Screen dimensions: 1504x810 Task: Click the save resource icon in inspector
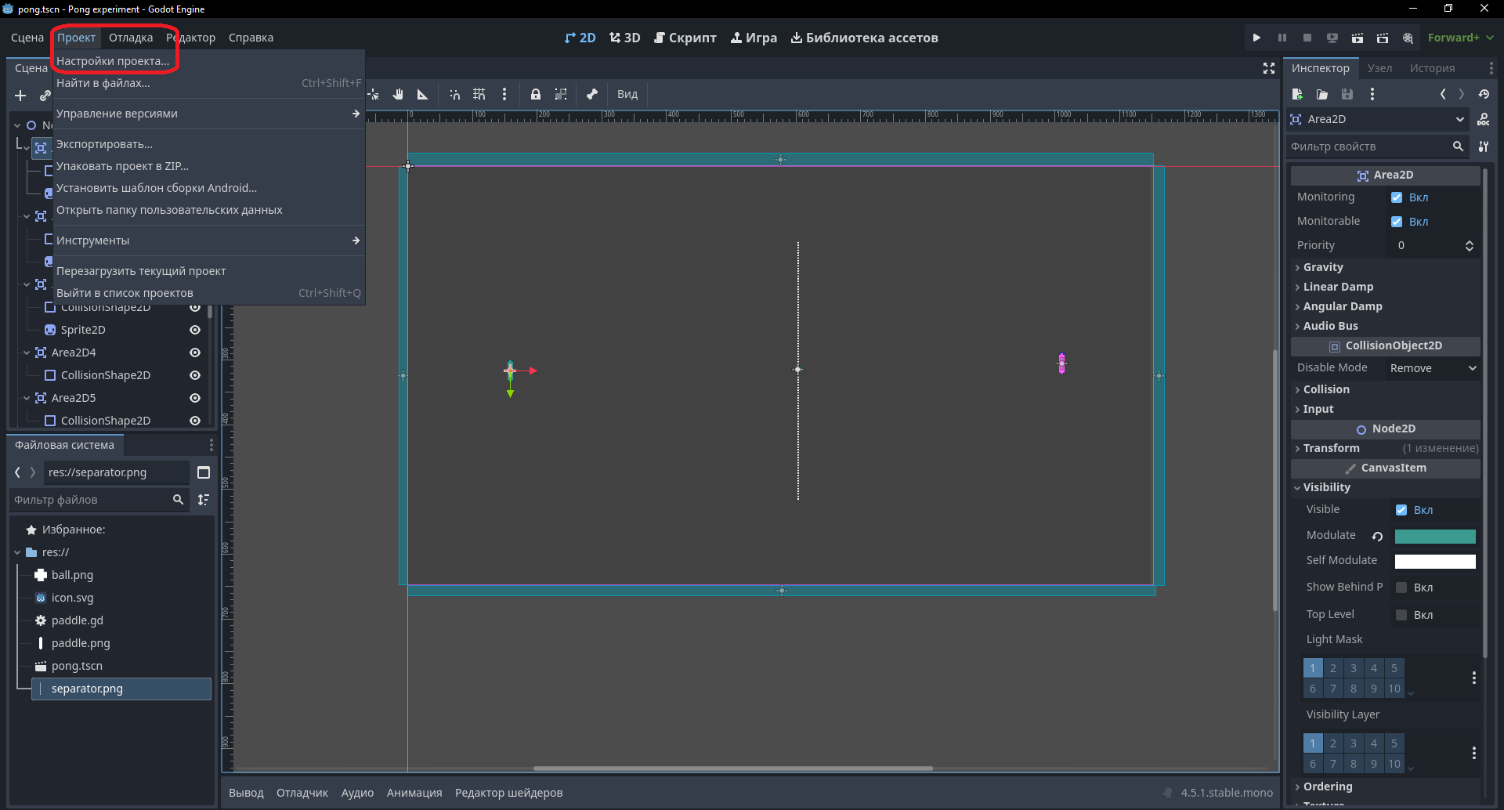coord(1347,94)
